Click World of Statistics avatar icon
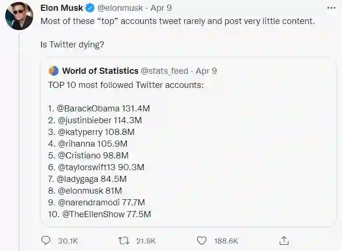The image size is (342, 251). point(53,71)
